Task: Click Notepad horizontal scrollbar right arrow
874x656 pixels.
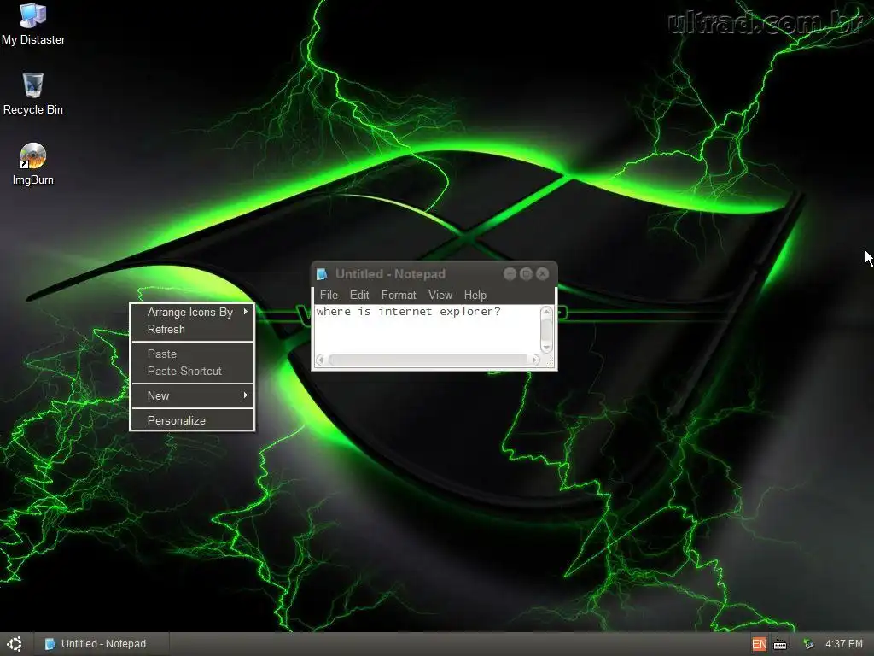Action: point(533,360)
